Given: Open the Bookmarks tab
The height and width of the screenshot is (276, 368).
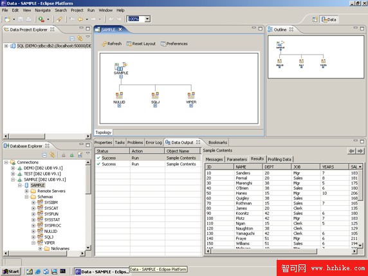Looking at the screenshot, I should 217,142.
